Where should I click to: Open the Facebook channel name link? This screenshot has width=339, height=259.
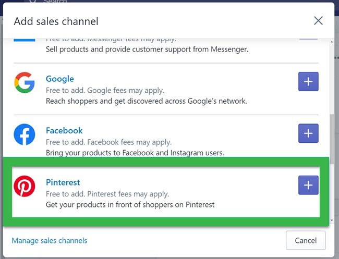(x=64, y=130)
